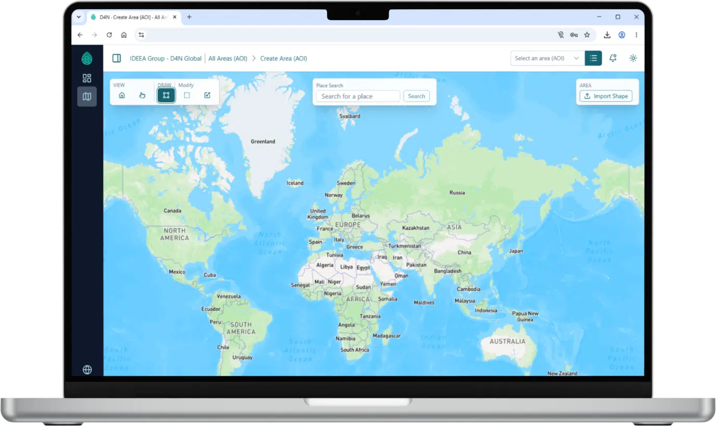The width and height of the screenshot is (716, 426).
Task: Click the green leaf logo in the sidebar
Action: pos(87,58)
